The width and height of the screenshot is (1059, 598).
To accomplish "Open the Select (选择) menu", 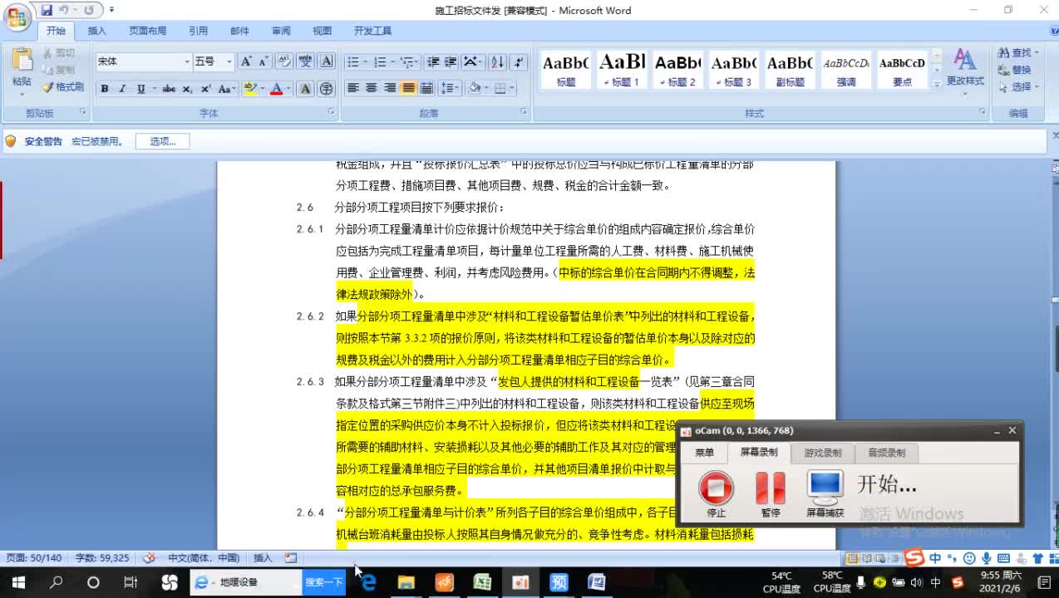I will coord(1019,86).
